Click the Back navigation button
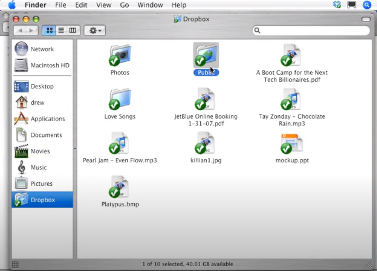 [x=20, y=30]
